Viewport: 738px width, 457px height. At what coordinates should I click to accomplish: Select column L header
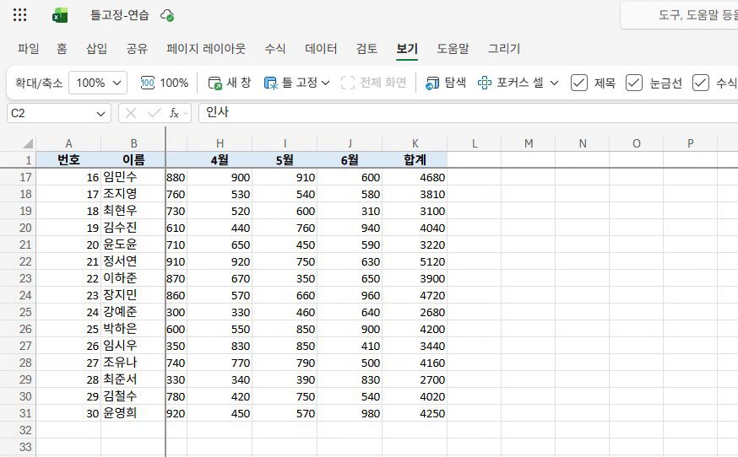coord(475,143)
